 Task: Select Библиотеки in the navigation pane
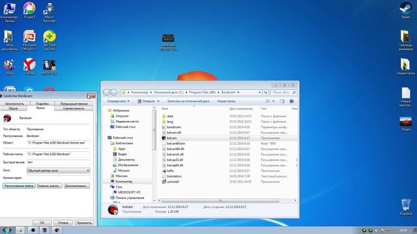(x=124, y=143)
